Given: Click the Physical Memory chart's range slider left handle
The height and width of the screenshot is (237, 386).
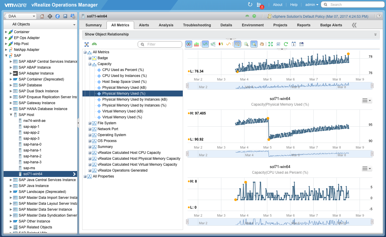Looking at the screenshot, I should [x=187, y=154].
